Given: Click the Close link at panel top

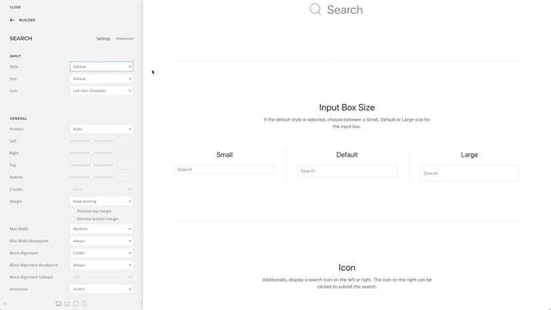Looking at the screenshot, I should tap(15, 7).
